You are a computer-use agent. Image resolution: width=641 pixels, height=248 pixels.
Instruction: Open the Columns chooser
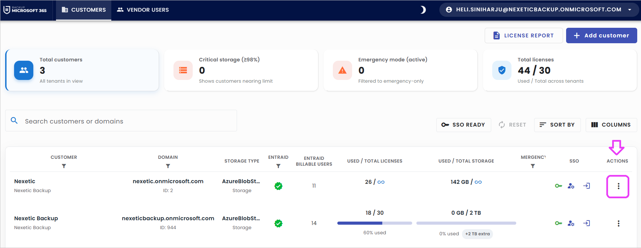[x=611, y=125]
